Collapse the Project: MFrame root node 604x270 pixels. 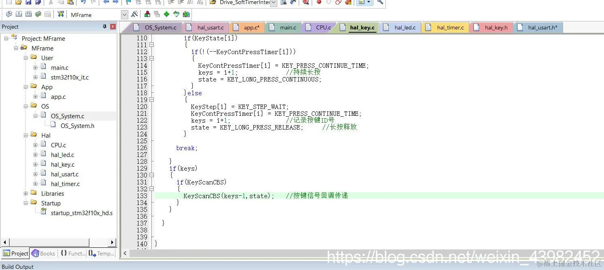point(6,38)
